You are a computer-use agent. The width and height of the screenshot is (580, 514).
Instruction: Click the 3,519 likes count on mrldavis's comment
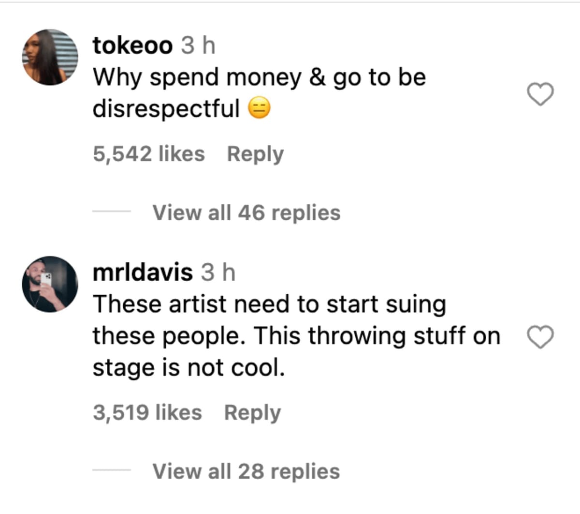(147, 412)
